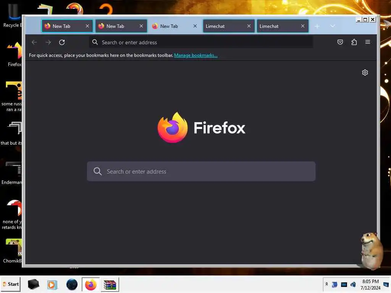Switch to the second New Tab
This screenshot has height=293, width=391.
(121, 26)
